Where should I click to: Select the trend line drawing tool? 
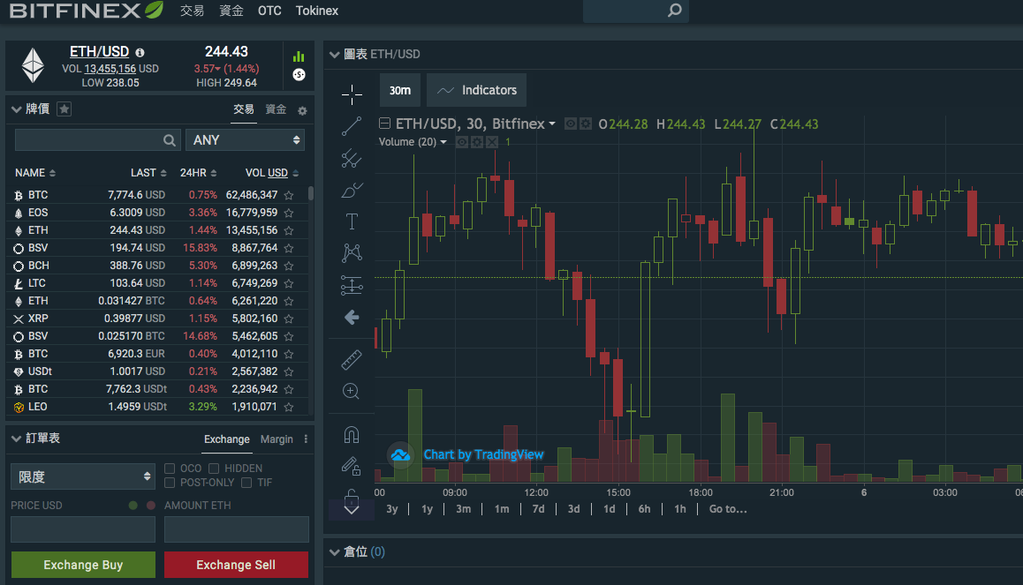[x=352, y=126]
